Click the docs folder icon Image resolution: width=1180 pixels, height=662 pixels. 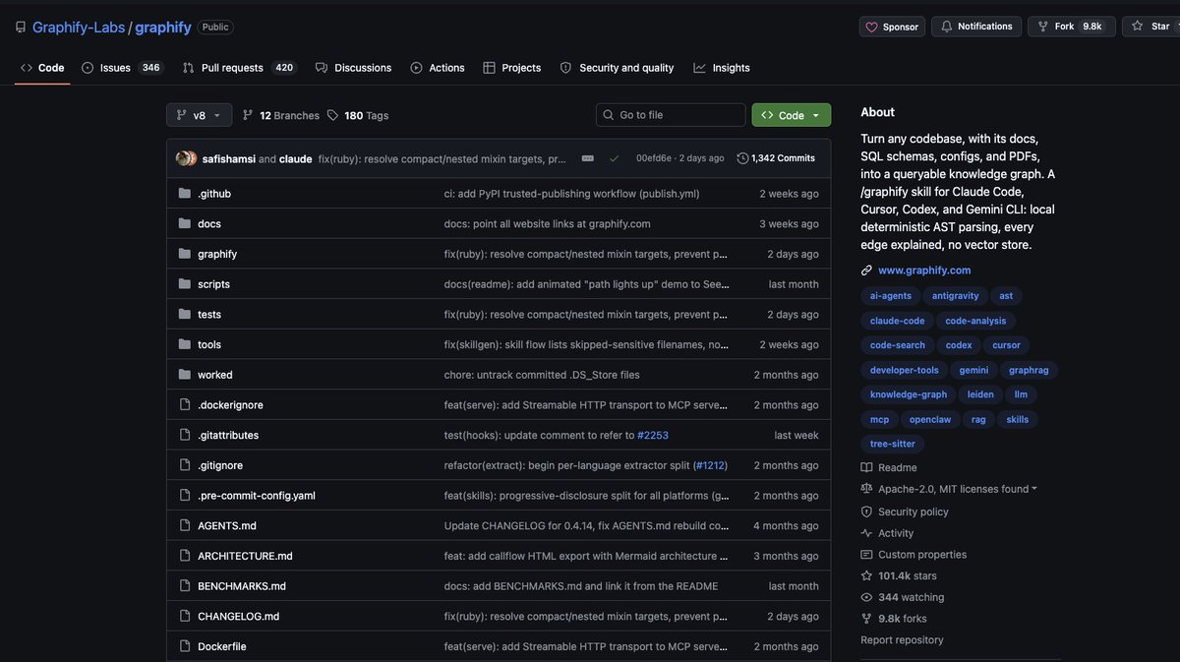185,223
